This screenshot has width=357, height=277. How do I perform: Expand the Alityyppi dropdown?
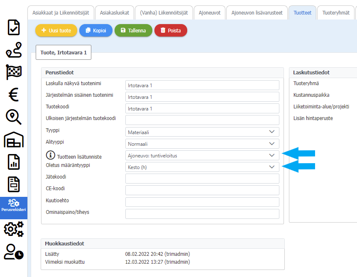202,144
